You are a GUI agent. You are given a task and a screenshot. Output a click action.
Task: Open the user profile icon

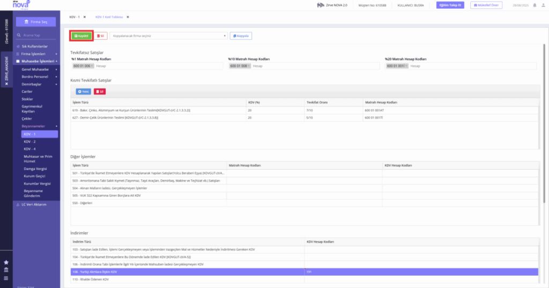(544, 5)
